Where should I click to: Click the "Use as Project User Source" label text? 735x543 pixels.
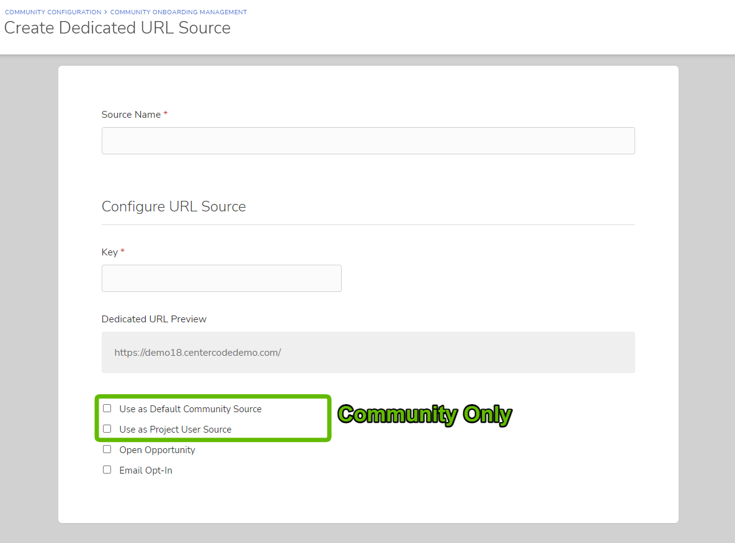[176, 429]
